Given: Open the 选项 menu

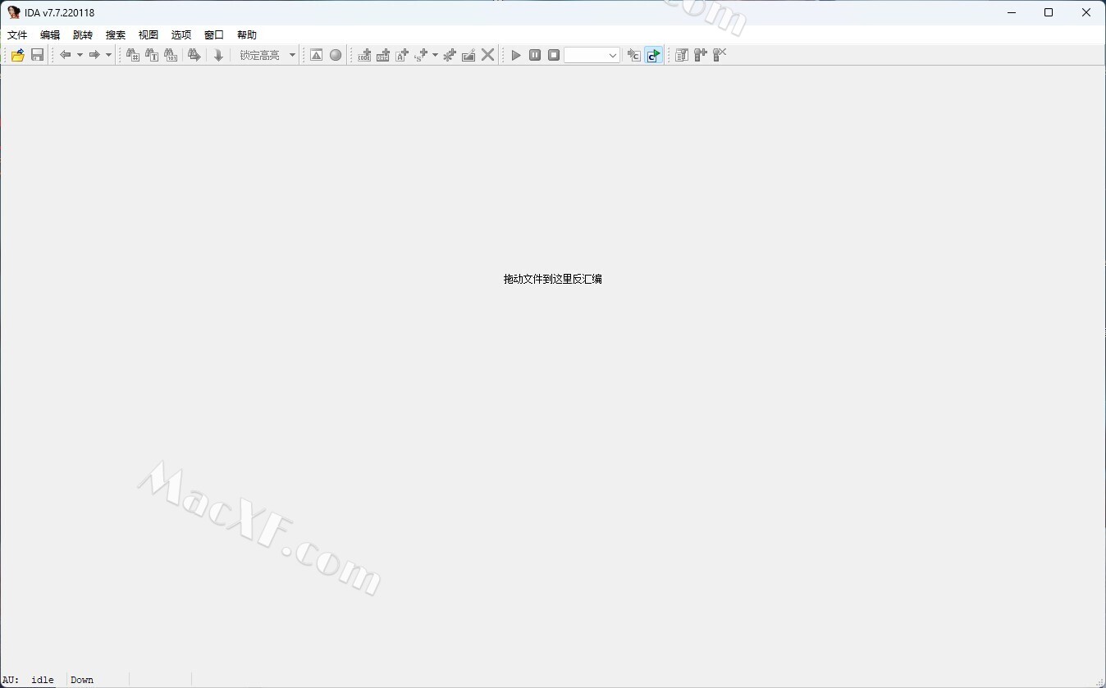Looking at the screenshot, I should (181, 34).
